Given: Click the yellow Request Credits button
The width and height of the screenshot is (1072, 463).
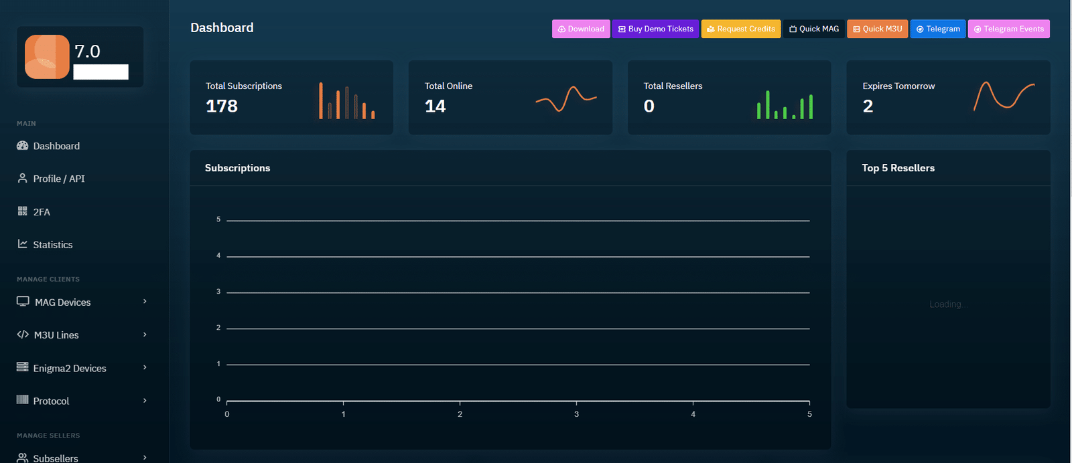Looking at the screenshot, I should (740, 29).
